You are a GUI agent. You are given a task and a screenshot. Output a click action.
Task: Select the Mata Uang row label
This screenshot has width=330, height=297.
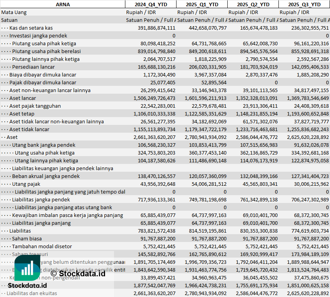pyautogui.click(x=14, y=12)
